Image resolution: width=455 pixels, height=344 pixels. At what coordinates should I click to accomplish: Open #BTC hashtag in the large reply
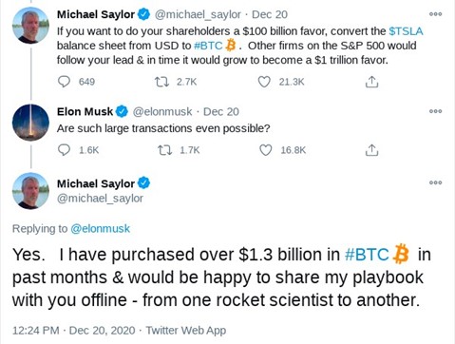367,255
